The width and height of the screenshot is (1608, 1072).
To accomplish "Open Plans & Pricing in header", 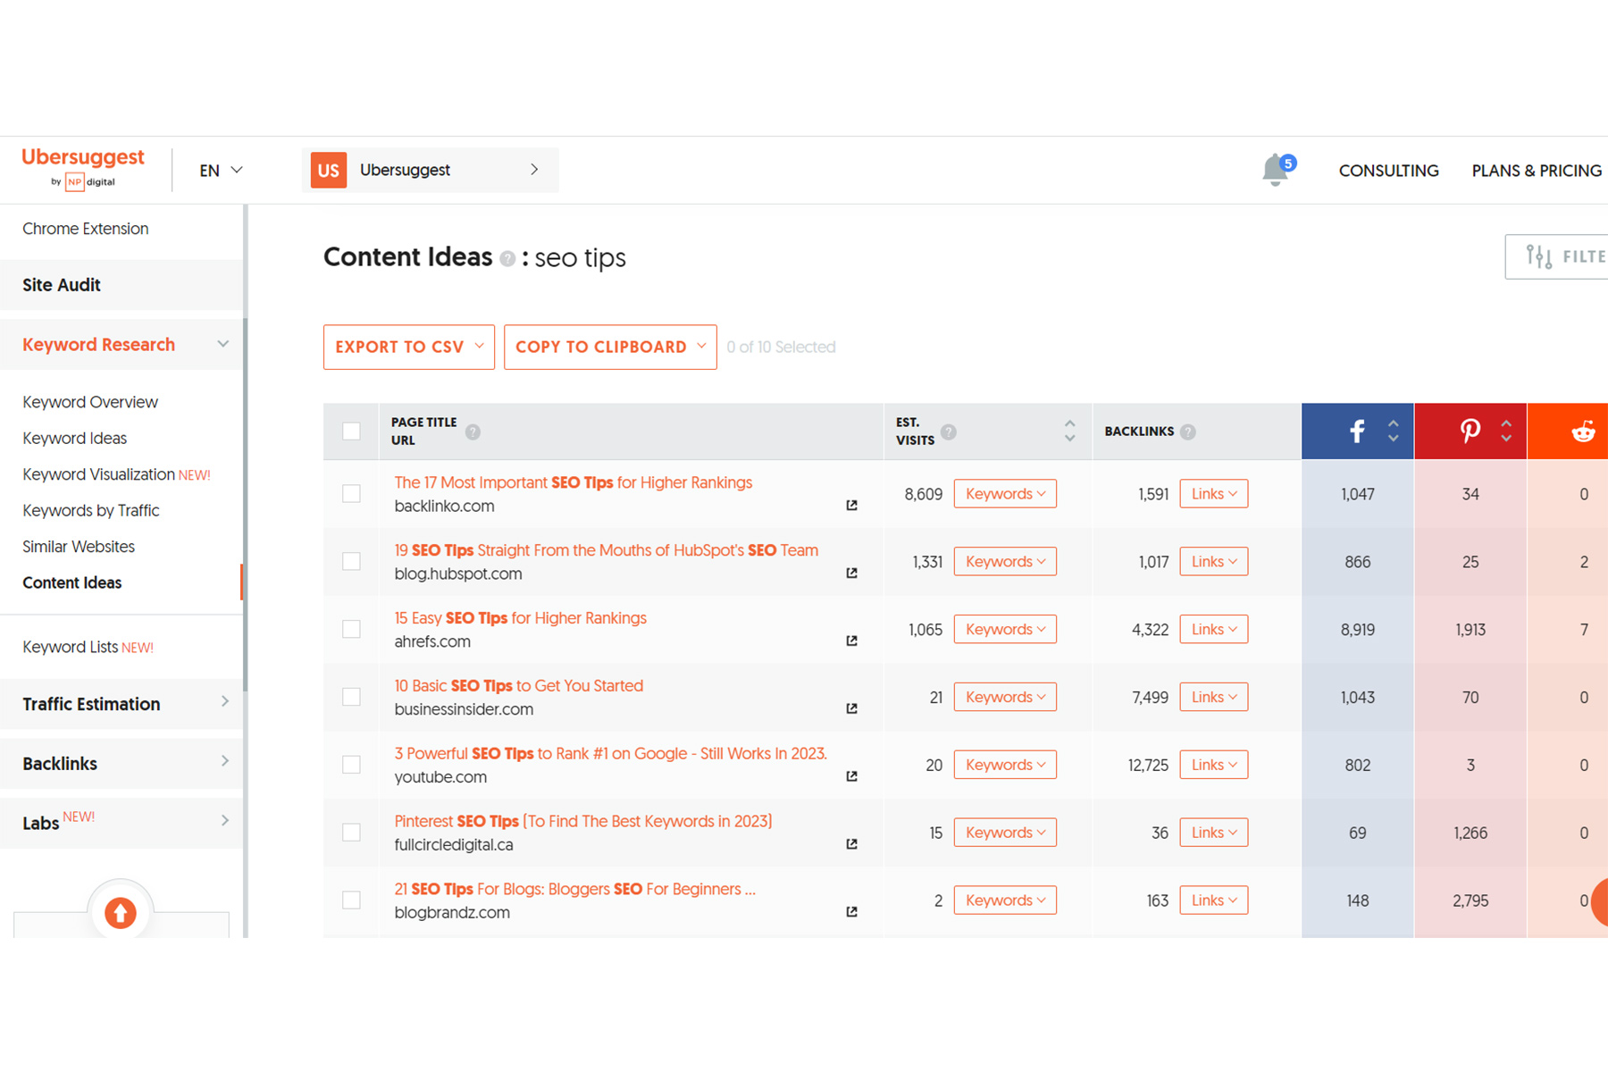I will pyautogui.click(x=1537, y=171).
